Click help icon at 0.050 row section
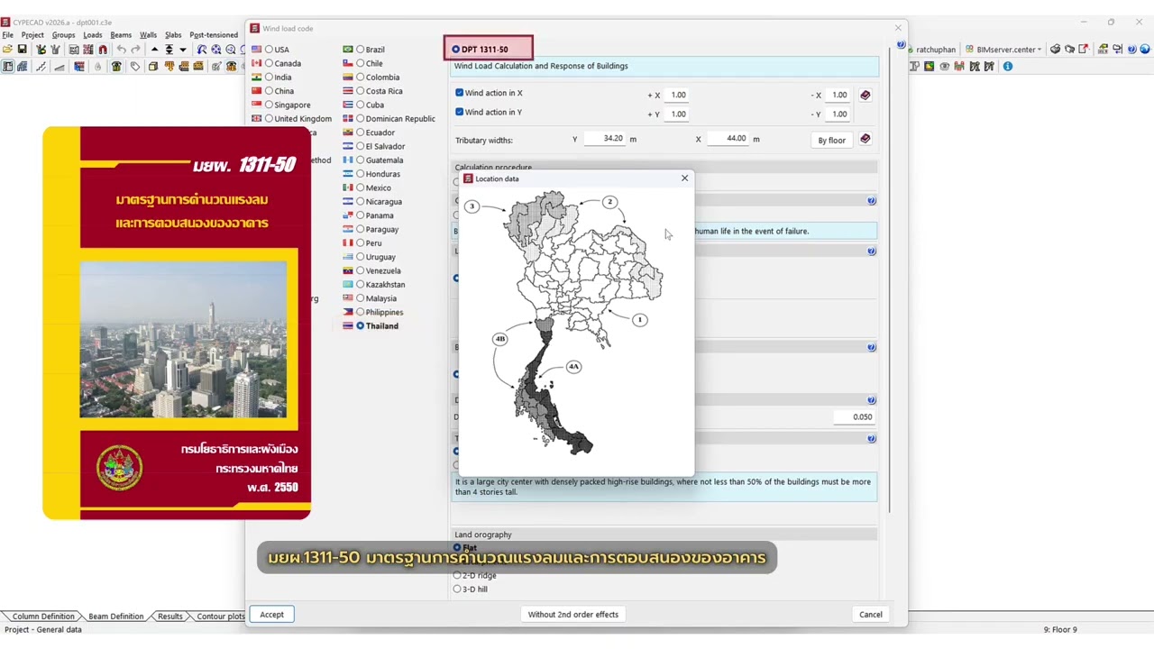 [872, 400]
